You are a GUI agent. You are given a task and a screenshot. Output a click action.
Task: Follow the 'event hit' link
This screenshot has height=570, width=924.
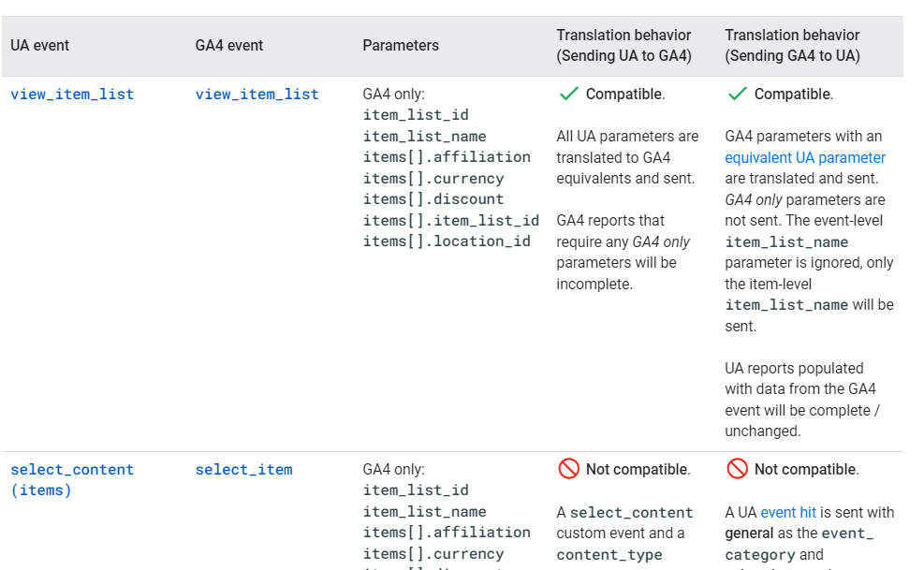pos(788,512)
